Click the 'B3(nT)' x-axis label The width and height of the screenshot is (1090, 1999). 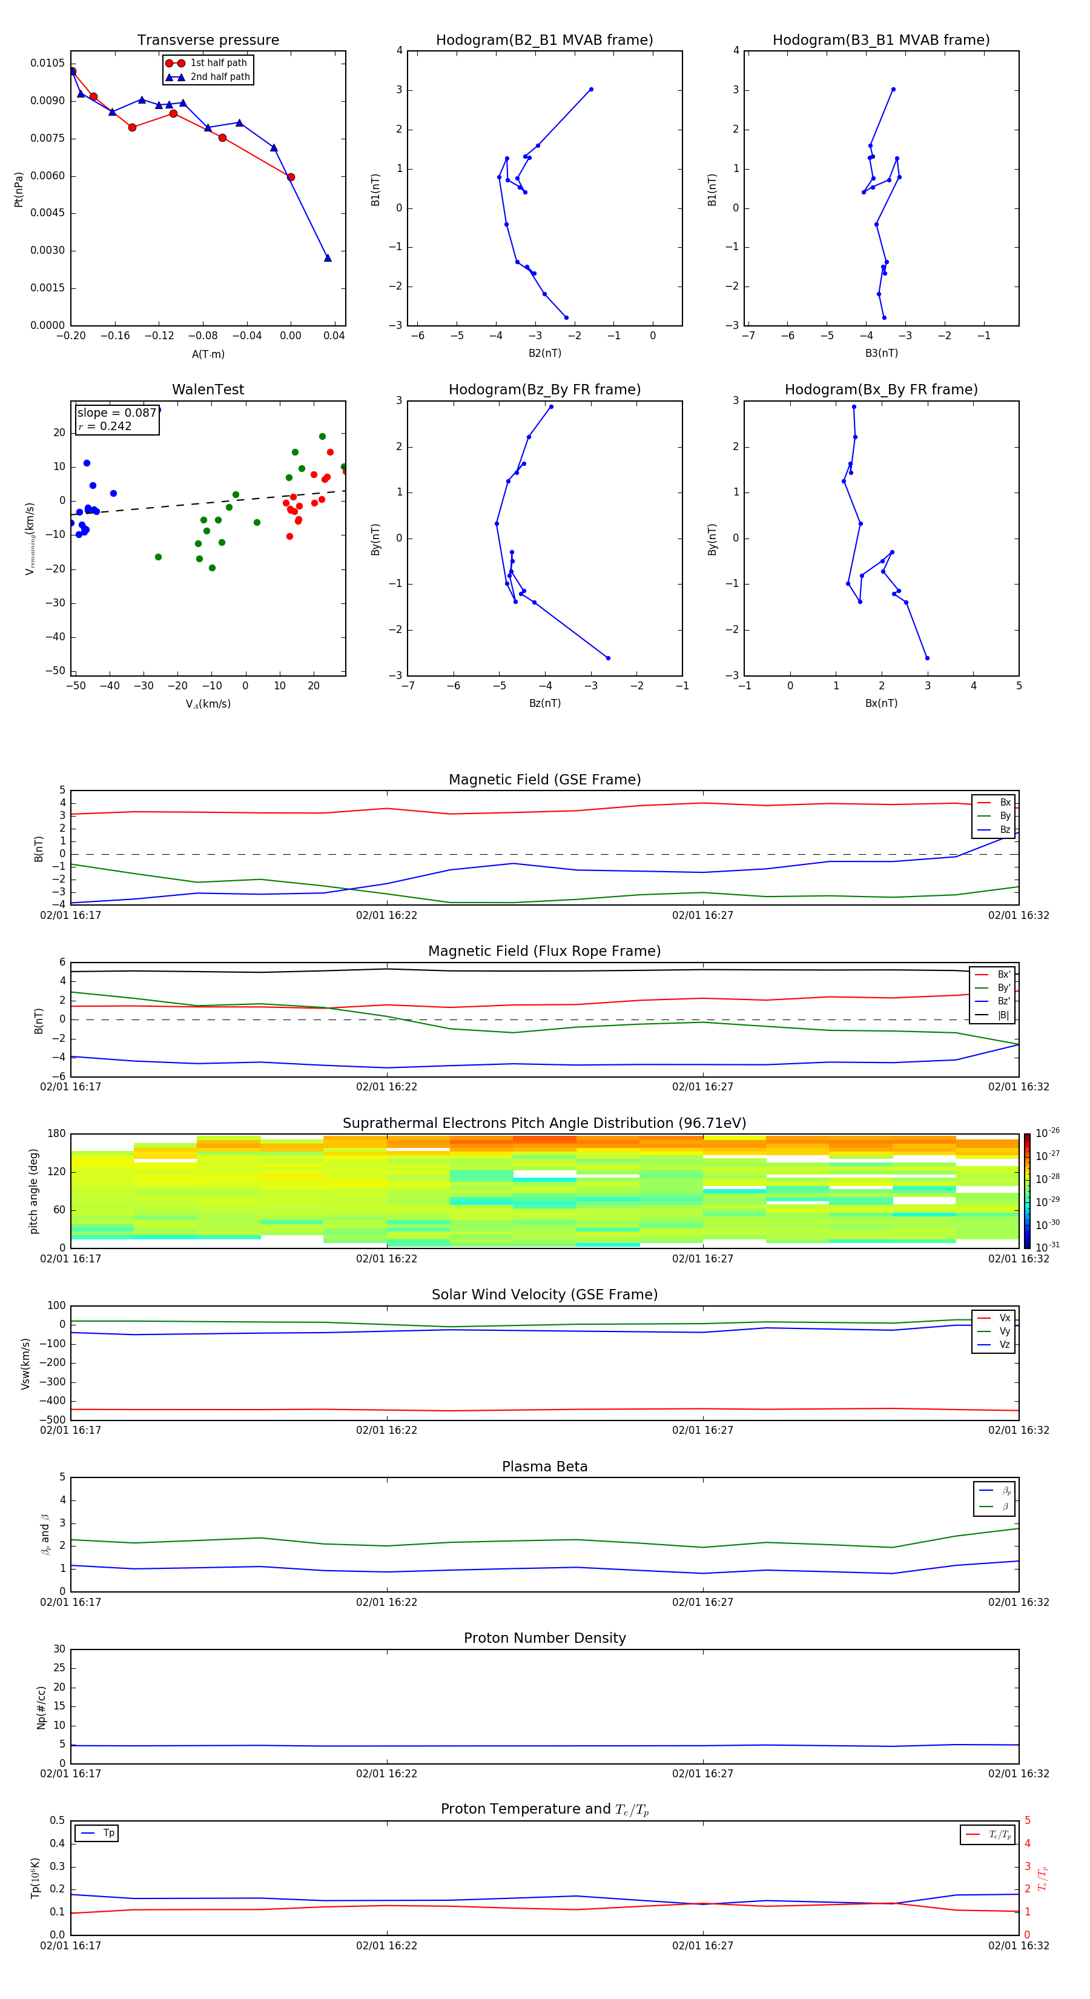point(881,353)
